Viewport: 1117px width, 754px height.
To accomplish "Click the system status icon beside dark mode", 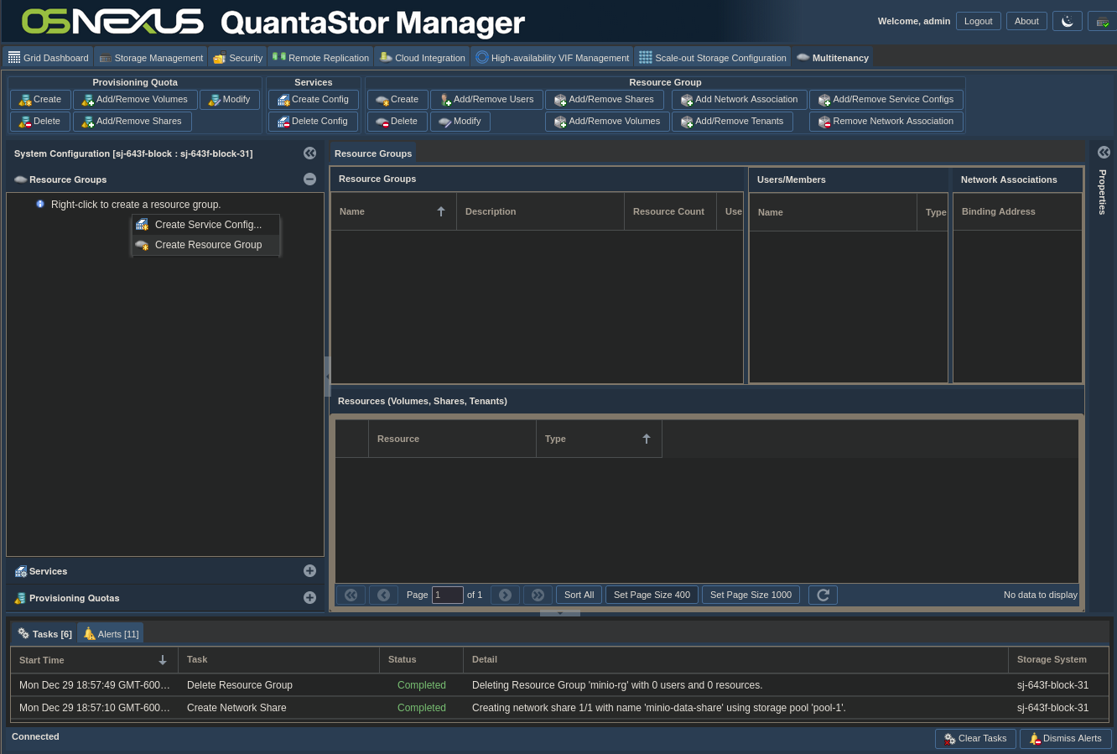I will point(1102,22).
